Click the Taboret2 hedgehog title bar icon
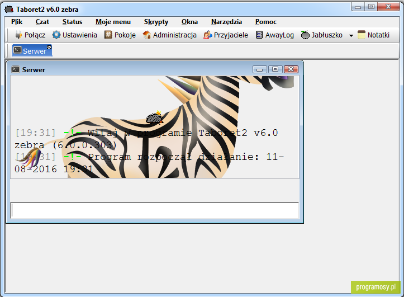The height and width of the screenshot is (297, 404). tap(9, 10)
